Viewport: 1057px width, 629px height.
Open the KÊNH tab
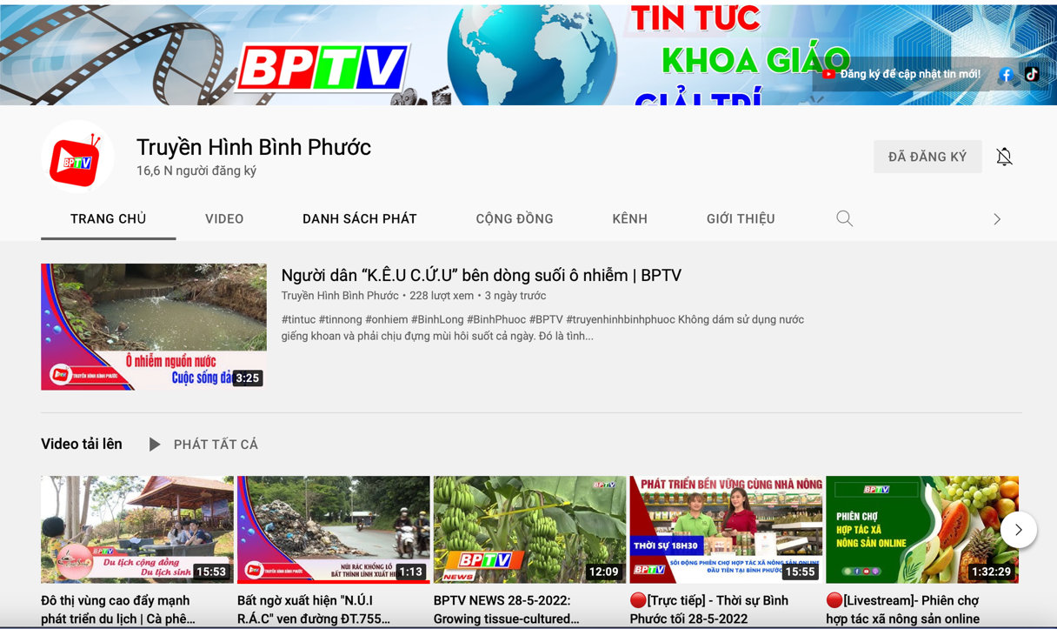click(629, 218)
